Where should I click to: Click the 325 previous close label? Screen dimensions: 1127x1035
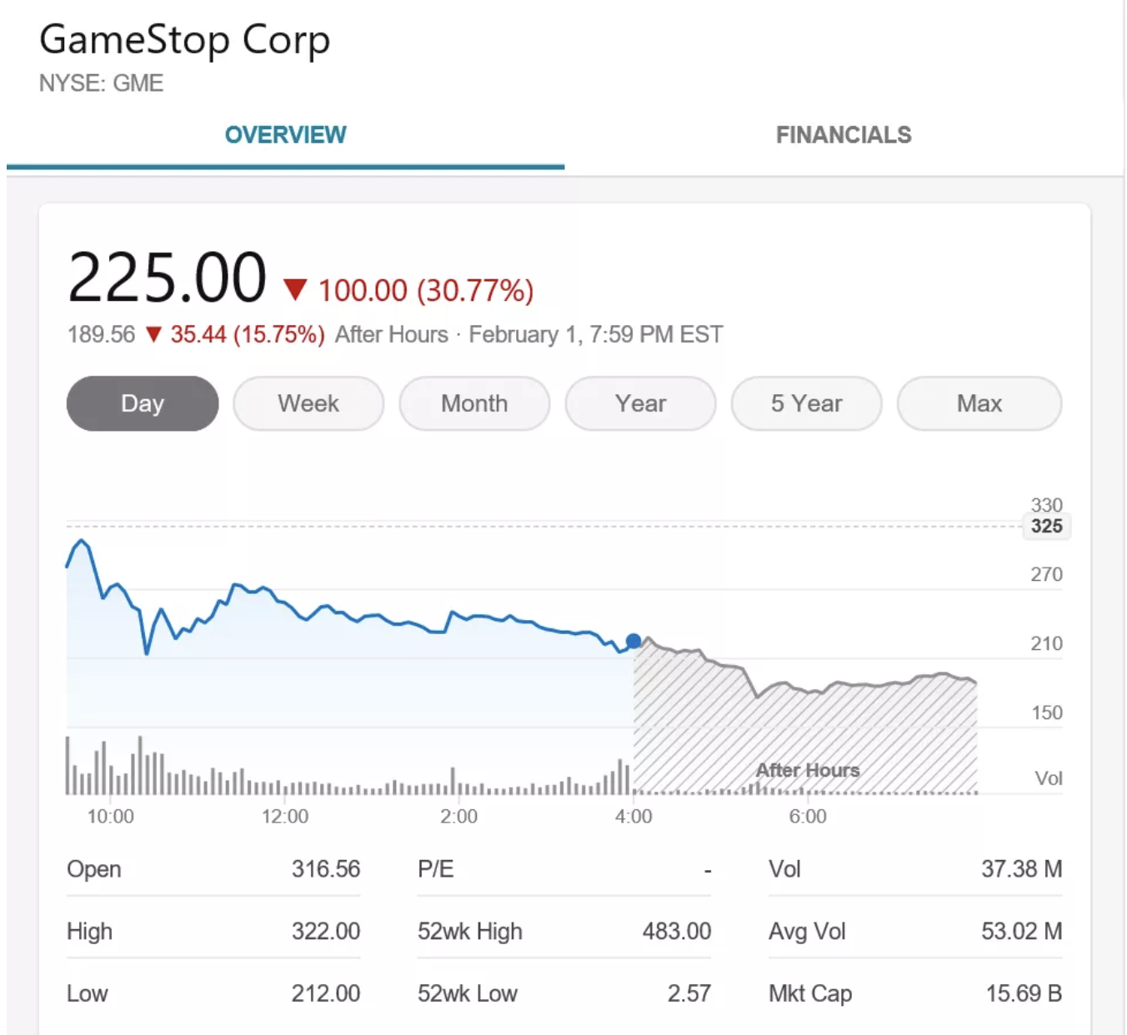tap(1046, 527)
